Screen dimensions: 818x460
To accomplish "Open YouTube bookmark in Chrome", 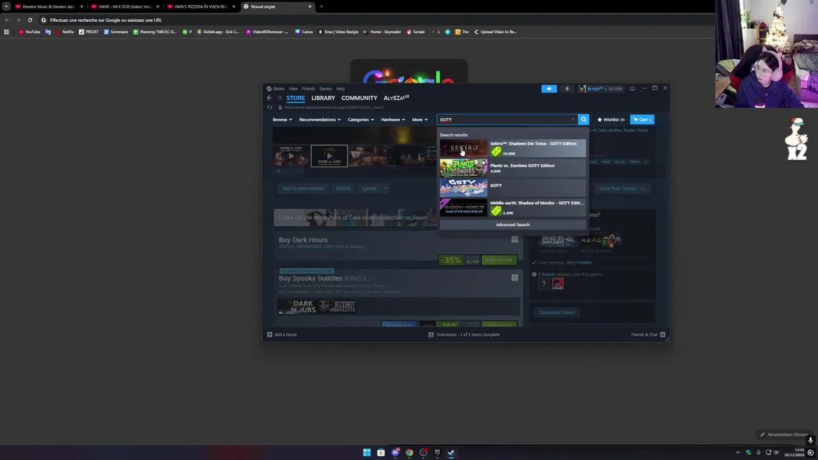I will [x=29, y=32].
